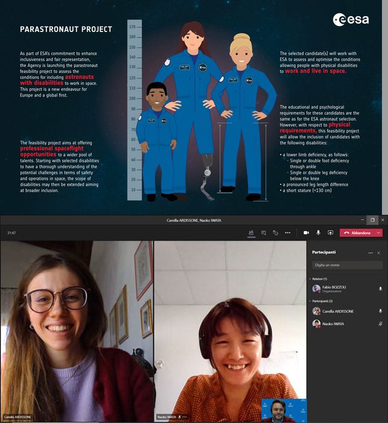Close the Teams meeting window
The image size is (388, 423).
tap(383, 220)
